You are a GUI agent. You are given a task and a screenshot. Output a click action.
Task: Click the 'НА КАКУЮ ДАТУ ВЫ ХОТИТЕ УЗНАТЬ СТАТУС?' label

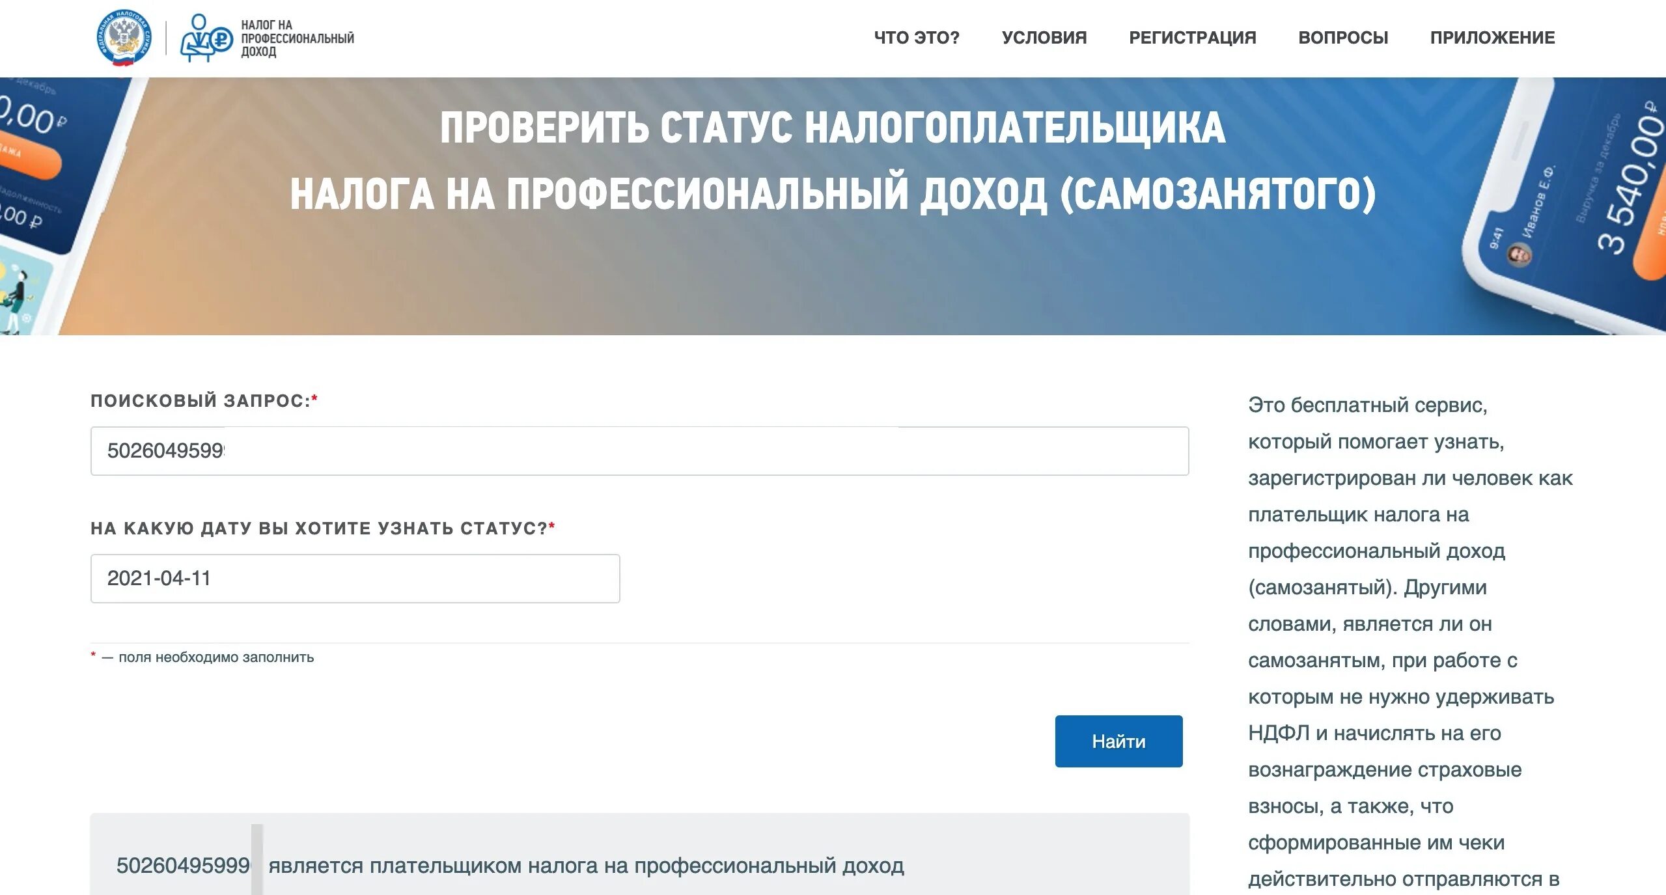point(319,529)
